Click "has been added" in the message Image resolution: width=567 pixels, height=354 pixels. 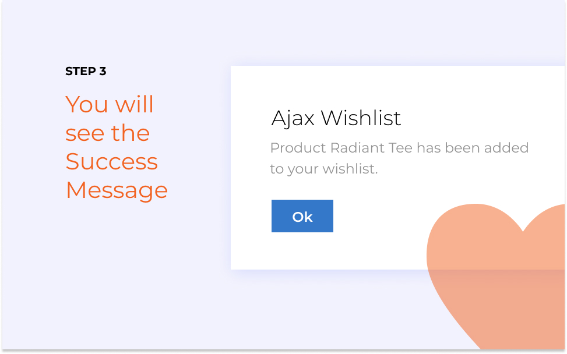coord(473,148)
